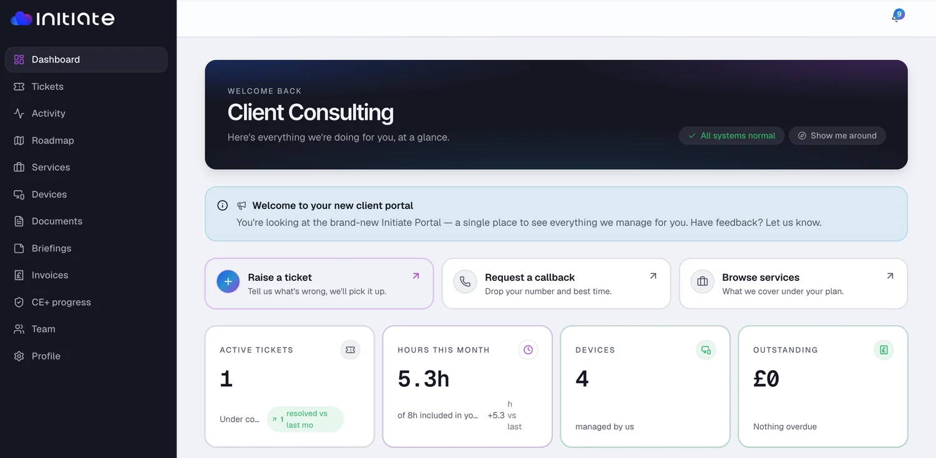Open Invoices in the sidebar
Screen dimensions: 936x458
[x=86, y=275]
